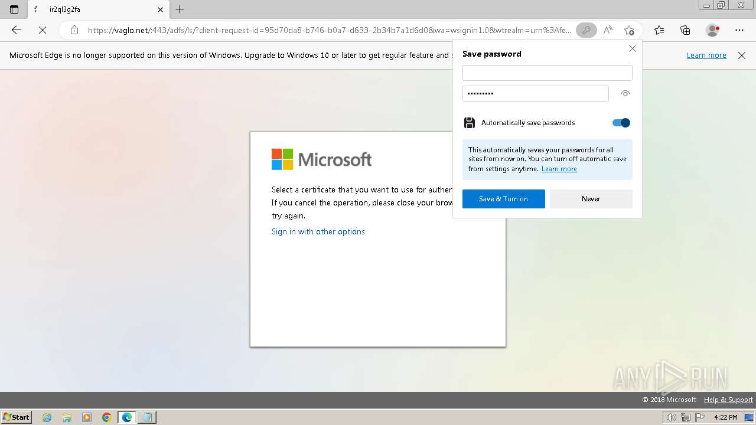
Task: Stop loading the page
Action: point(43,30)
